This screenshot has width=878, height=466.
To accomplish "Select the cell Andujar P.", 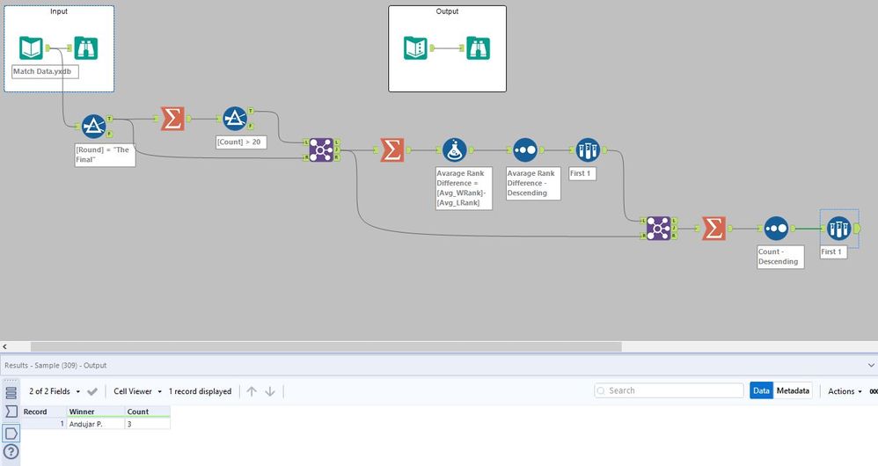I will [96, 424].
